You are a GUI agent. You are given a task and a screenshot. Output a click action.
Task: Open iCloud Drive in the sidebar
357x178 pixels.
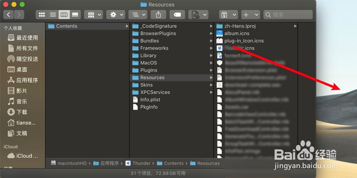[23, 156]
